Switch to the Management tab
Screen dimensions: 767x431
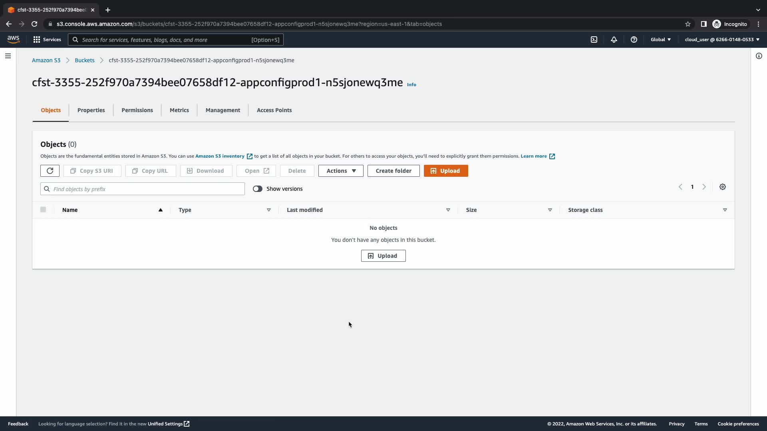click(x=223, y=110)
